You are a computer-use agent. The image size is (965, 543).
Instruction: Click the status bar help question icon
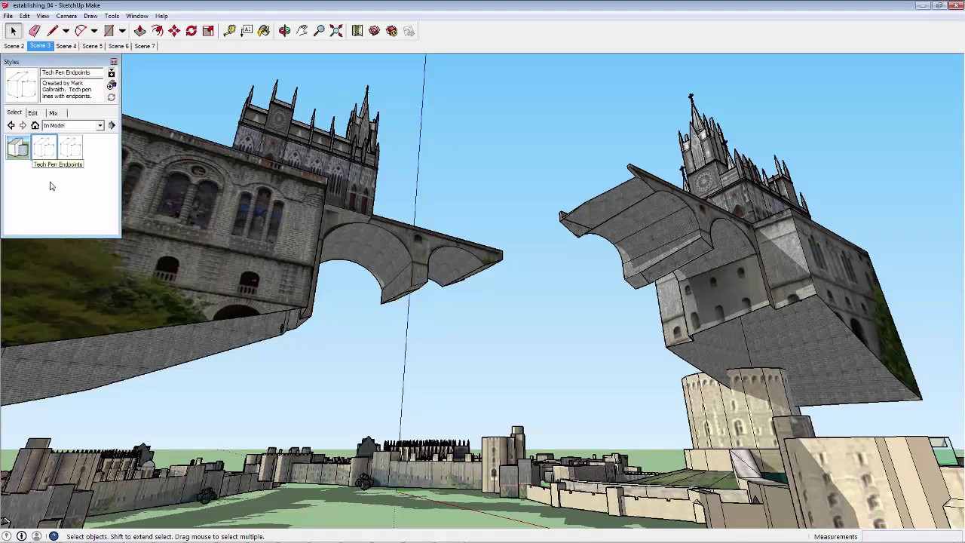(54, 536)
